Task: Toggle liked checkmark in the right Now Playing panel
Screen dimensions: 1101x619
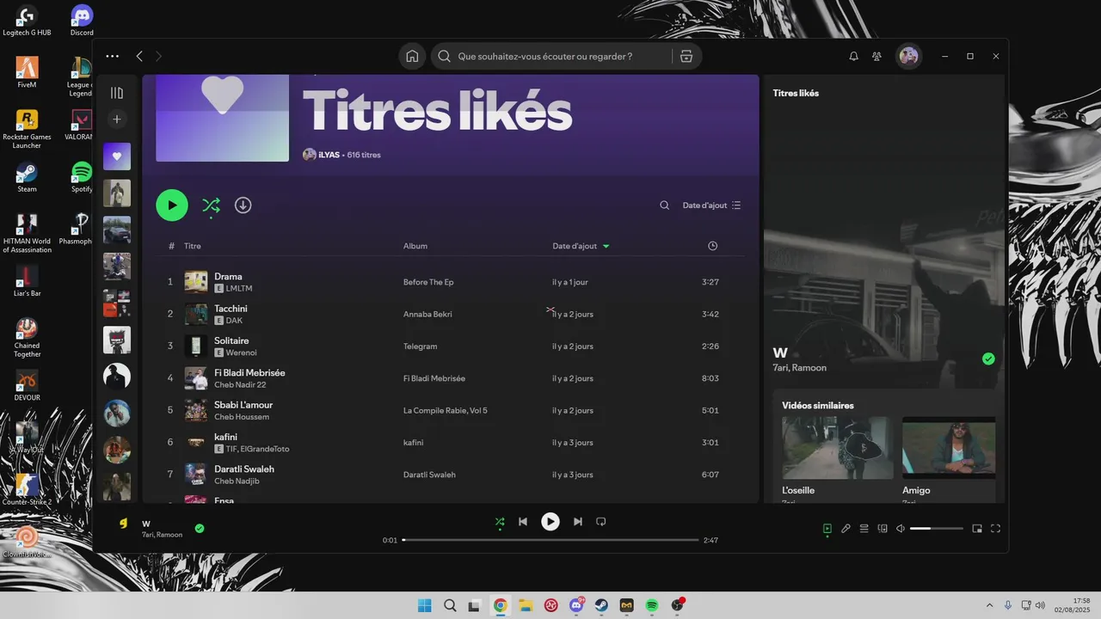Action: click(x=988, y=359)
